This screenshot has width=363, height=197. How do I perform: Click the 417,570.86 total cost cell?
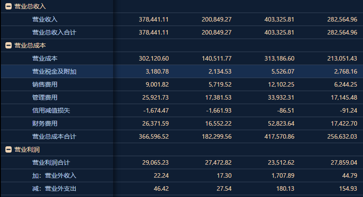point(280,136)
